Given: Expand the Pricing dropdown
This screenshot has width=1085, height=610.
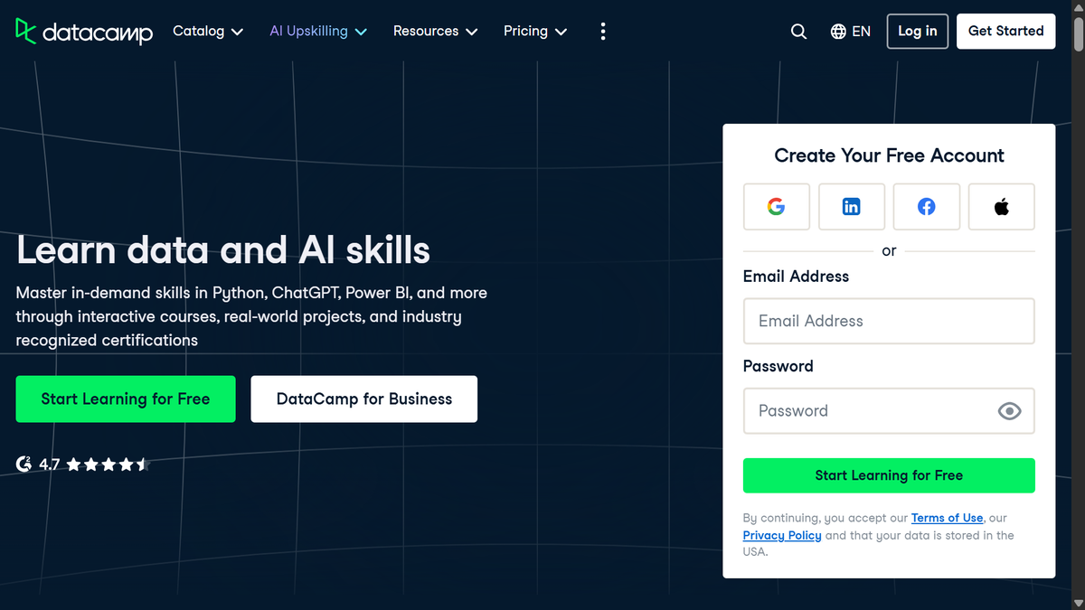Looking at the screenshot, I should [x=534, y=31].
